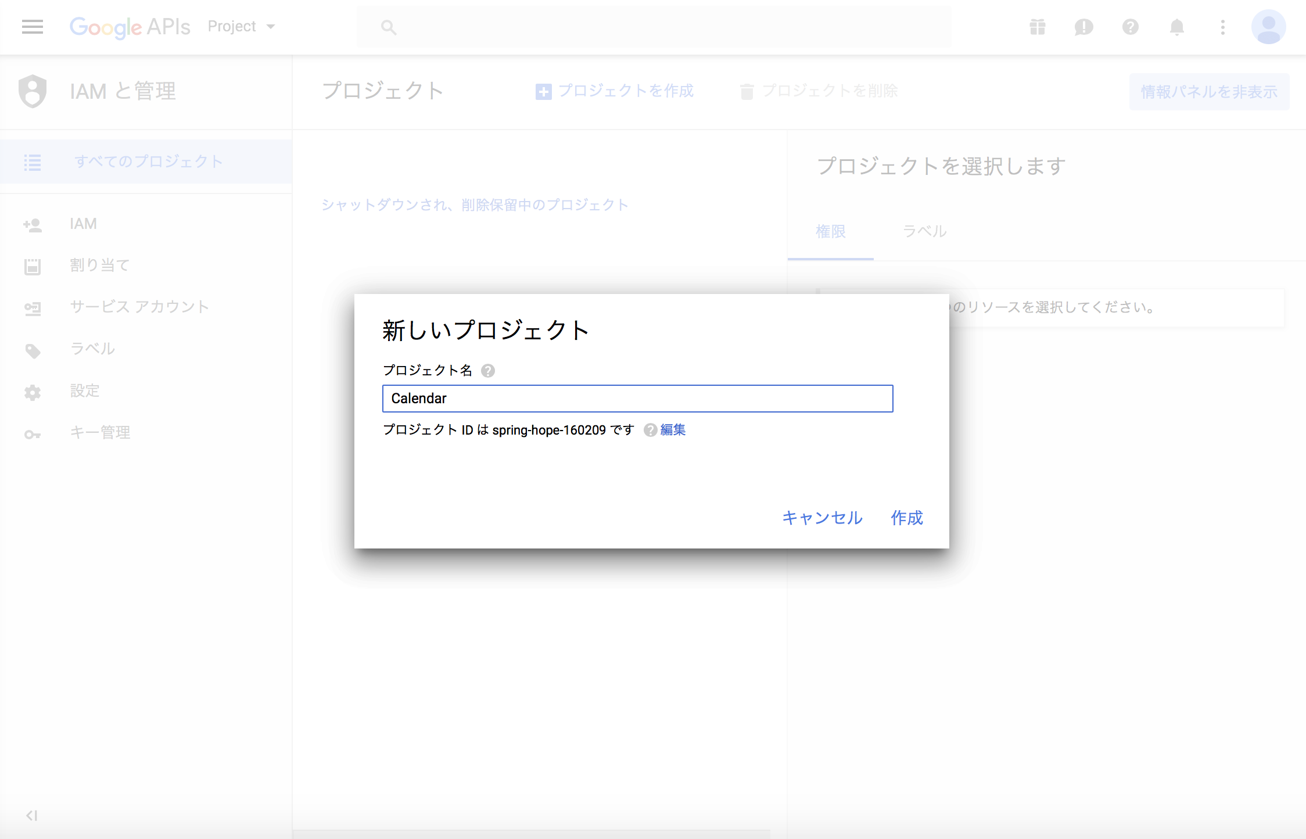Click キャンセル in the dialog
Viewport: 1306px width, 839px height.
pos(822,518)
